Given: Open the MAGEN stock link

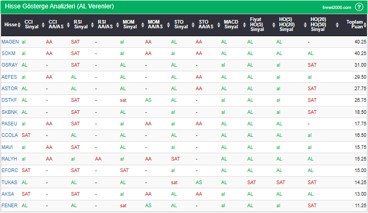Looking at the screenshot, I should click(x=10, y=41).
